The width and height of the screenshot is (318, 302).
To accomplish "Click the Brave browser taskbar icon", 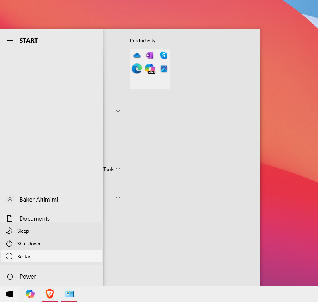I will 50,294.
